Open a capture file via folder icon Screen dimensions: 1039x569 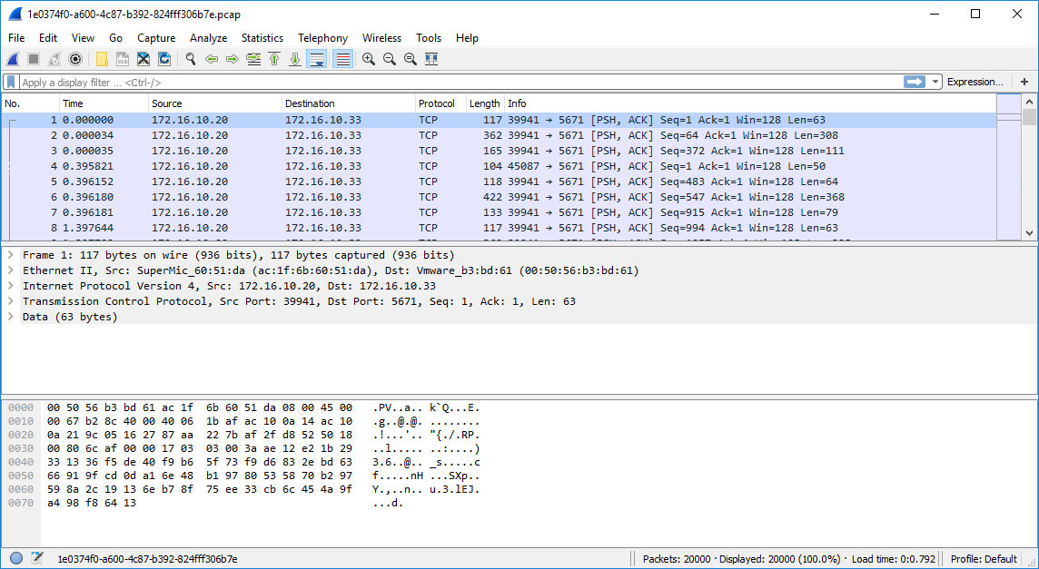pos(102,59)
